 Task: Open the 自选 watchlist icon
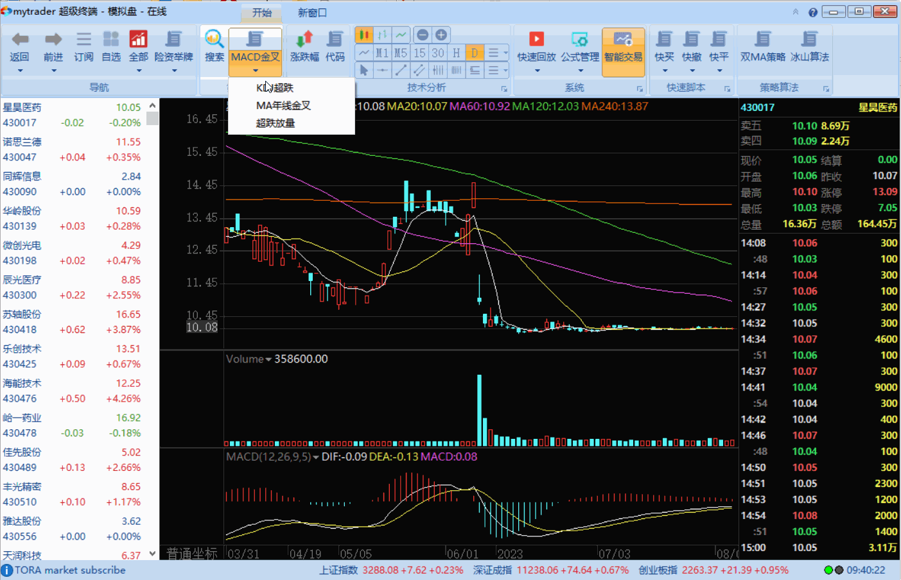(111, 46)
